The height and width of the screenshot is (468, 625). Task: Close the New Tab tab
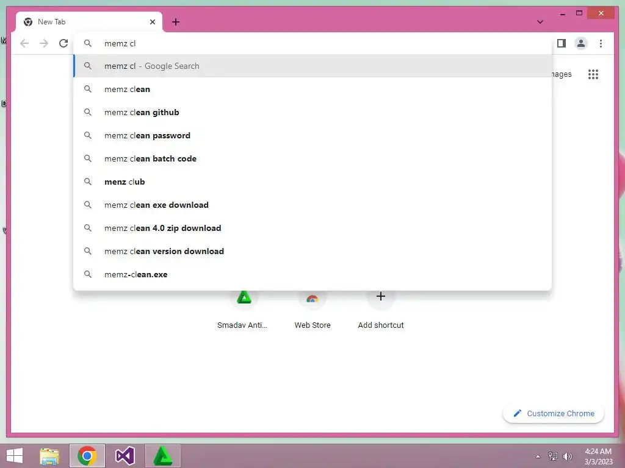pos(152,22)
